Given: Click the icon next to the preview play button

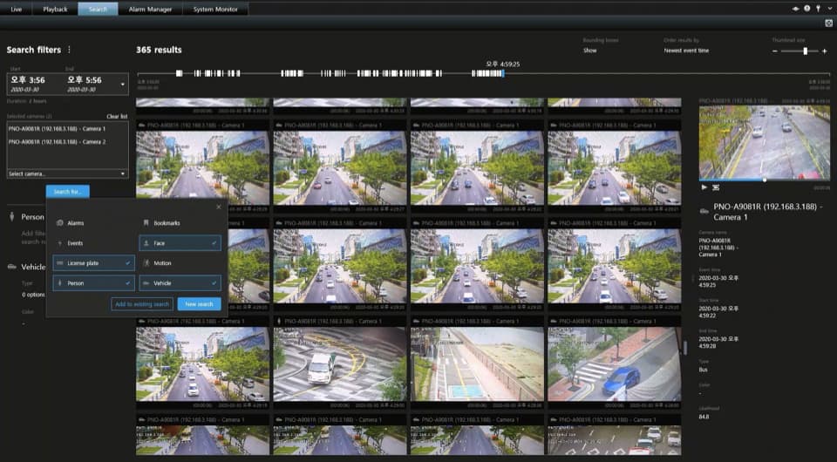Looking at the screenshot, I should coord(716,187).
